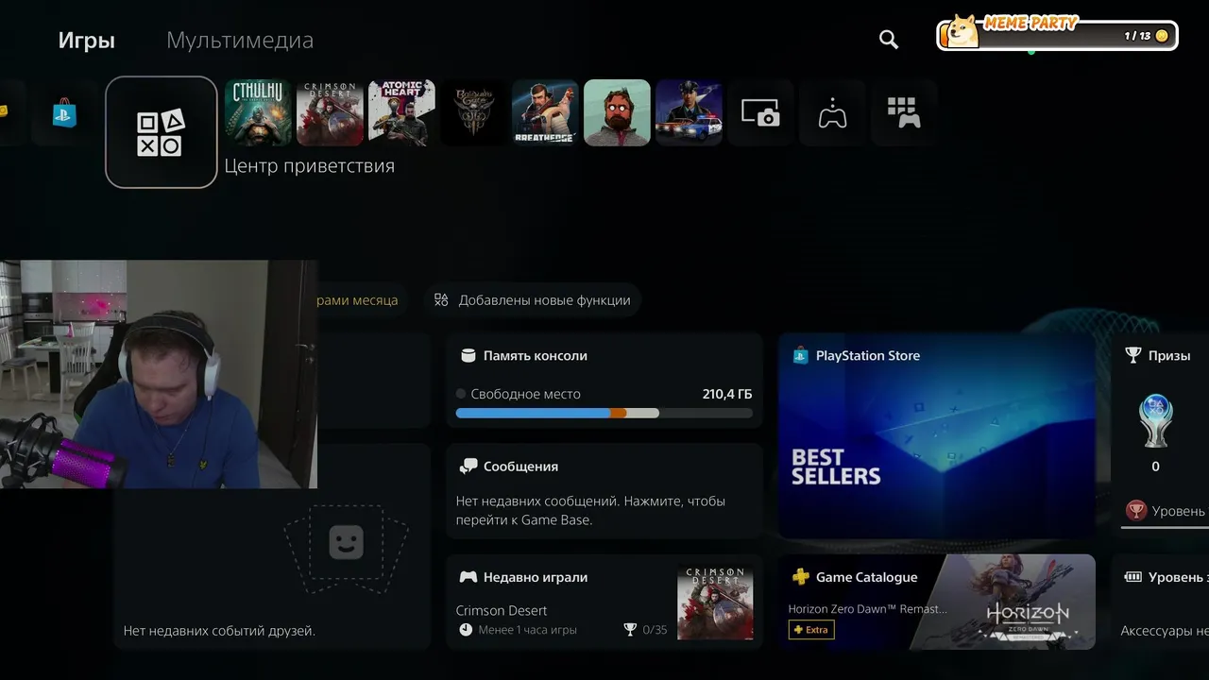Open the police car game tile
Screen dimensions: 1209x680
coord(690,112)
